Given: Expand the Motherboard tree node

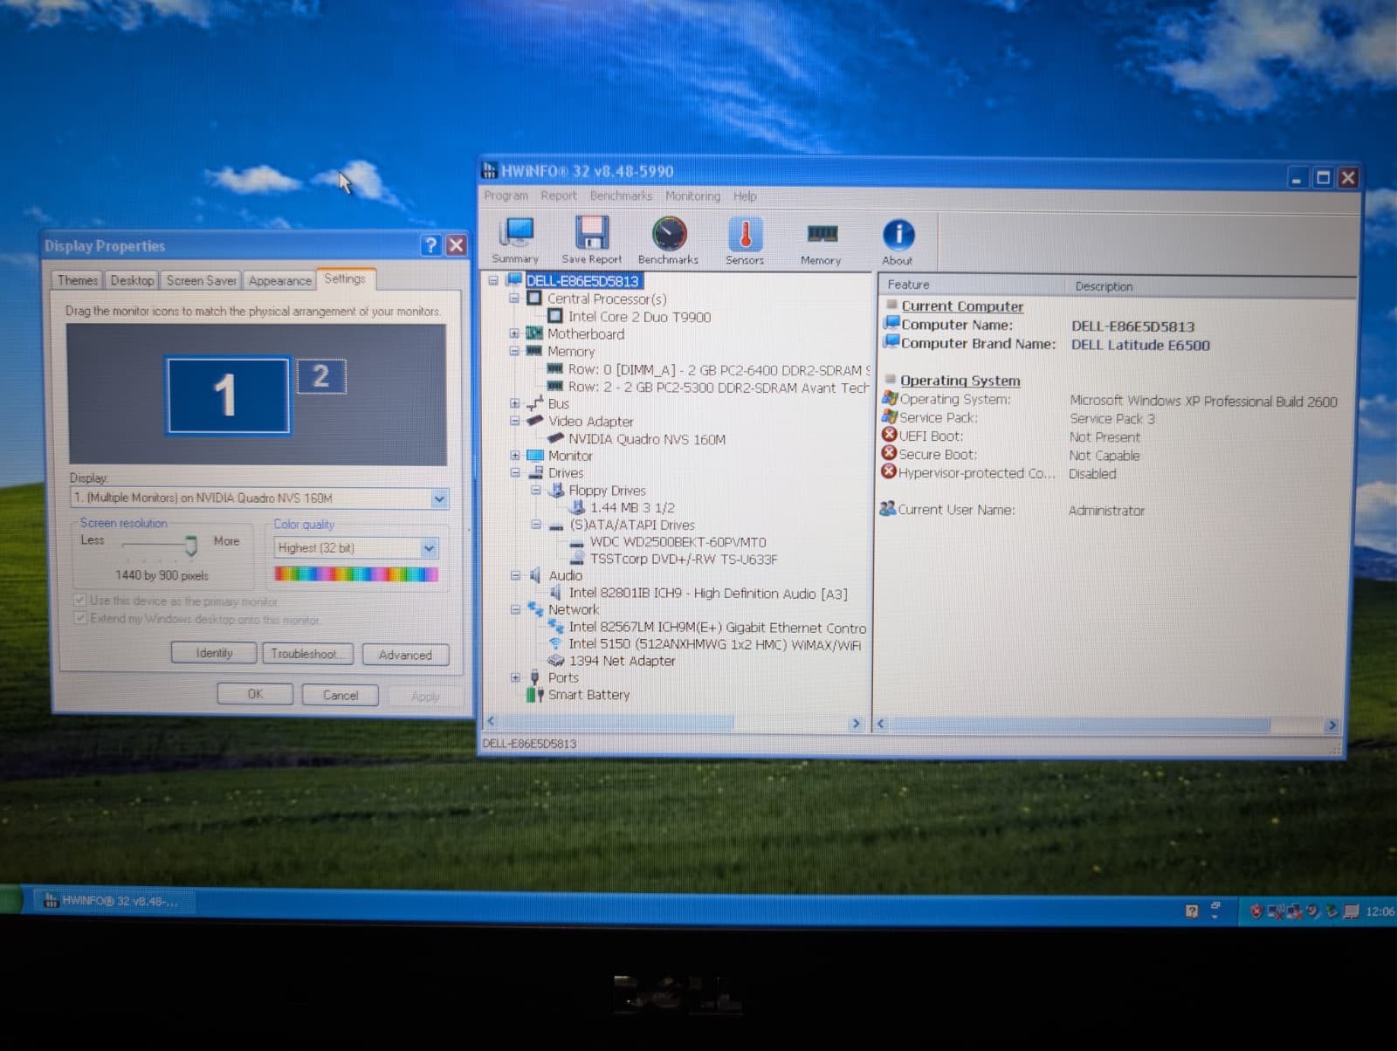Looking at the screenshot, I should point(514,333).
